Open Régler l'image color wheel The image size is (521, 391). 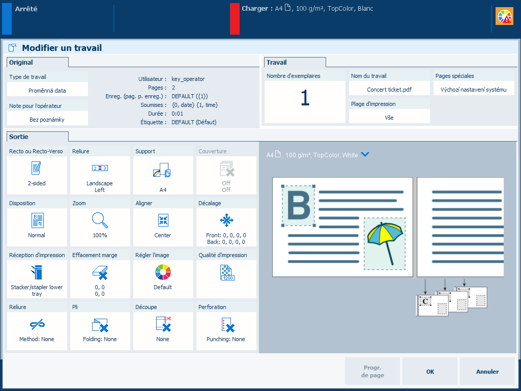point(163,273)
